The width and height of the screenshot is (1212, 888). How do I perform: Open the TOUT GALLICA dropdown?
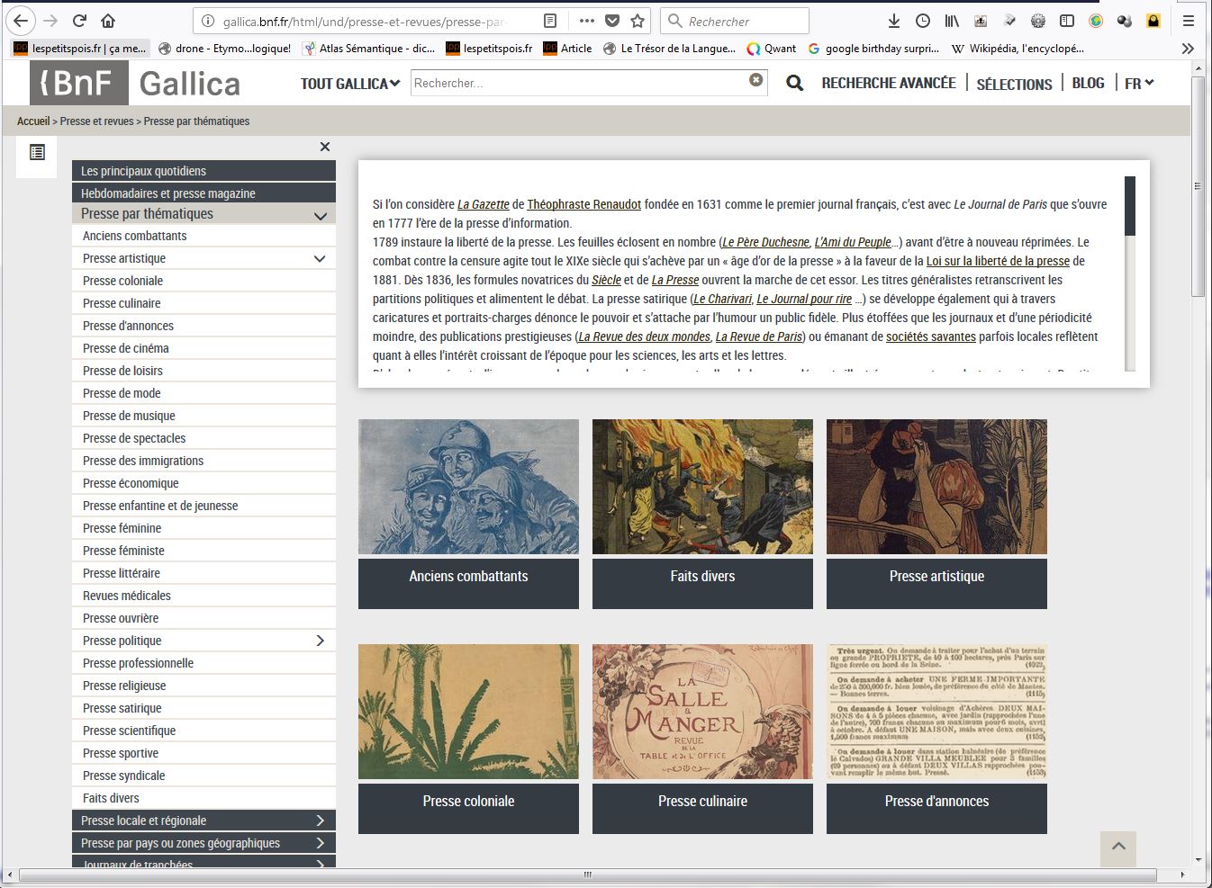tap(349, 84)
